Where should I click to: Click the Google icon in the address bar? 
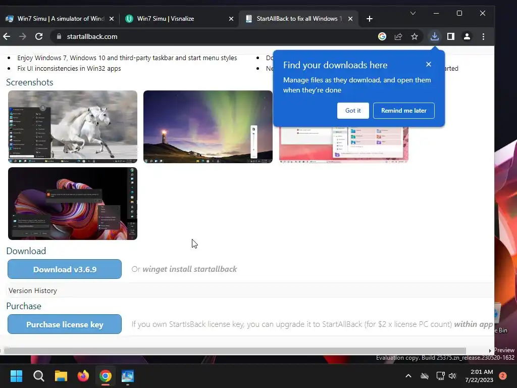(x=382, y=36)
